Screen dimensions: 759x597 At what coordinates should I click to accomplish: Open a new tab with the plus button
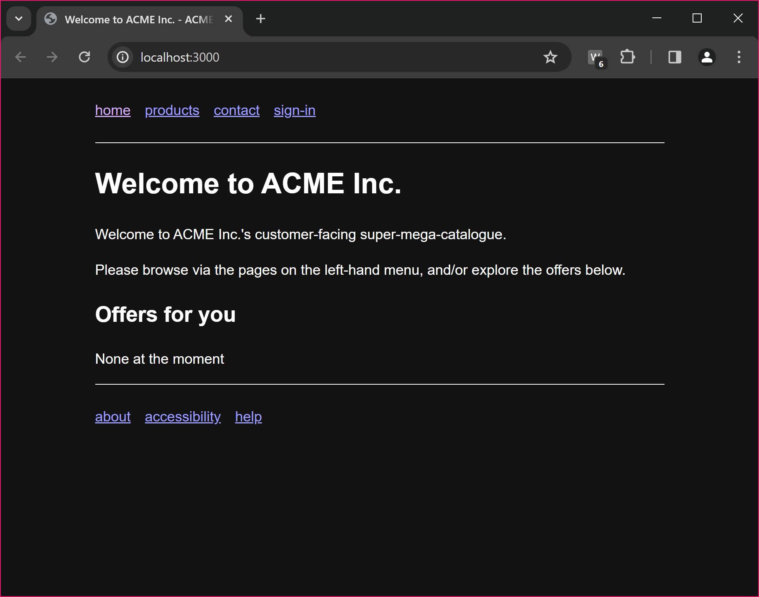click(x=261, y=19)
